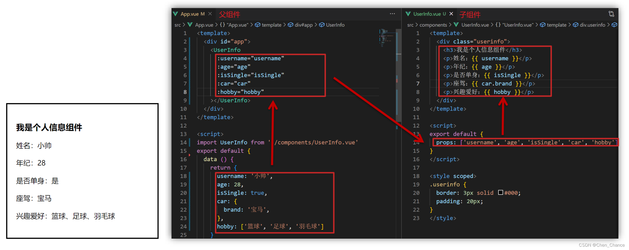Click 'age: 28,' in data object
Screen dimensions: 629x250
[x=230, y=184]
